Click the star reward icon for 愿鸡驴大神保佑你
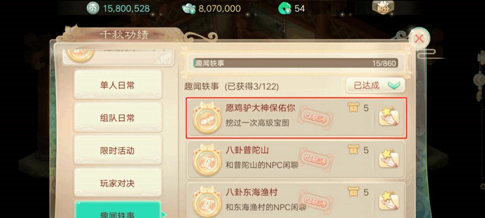This screenshot has height=218, width=485. tap(389, 117)
